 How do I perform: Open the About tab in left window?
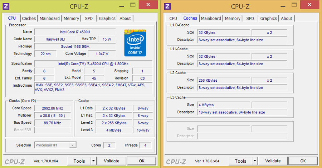tap(125, 19)
